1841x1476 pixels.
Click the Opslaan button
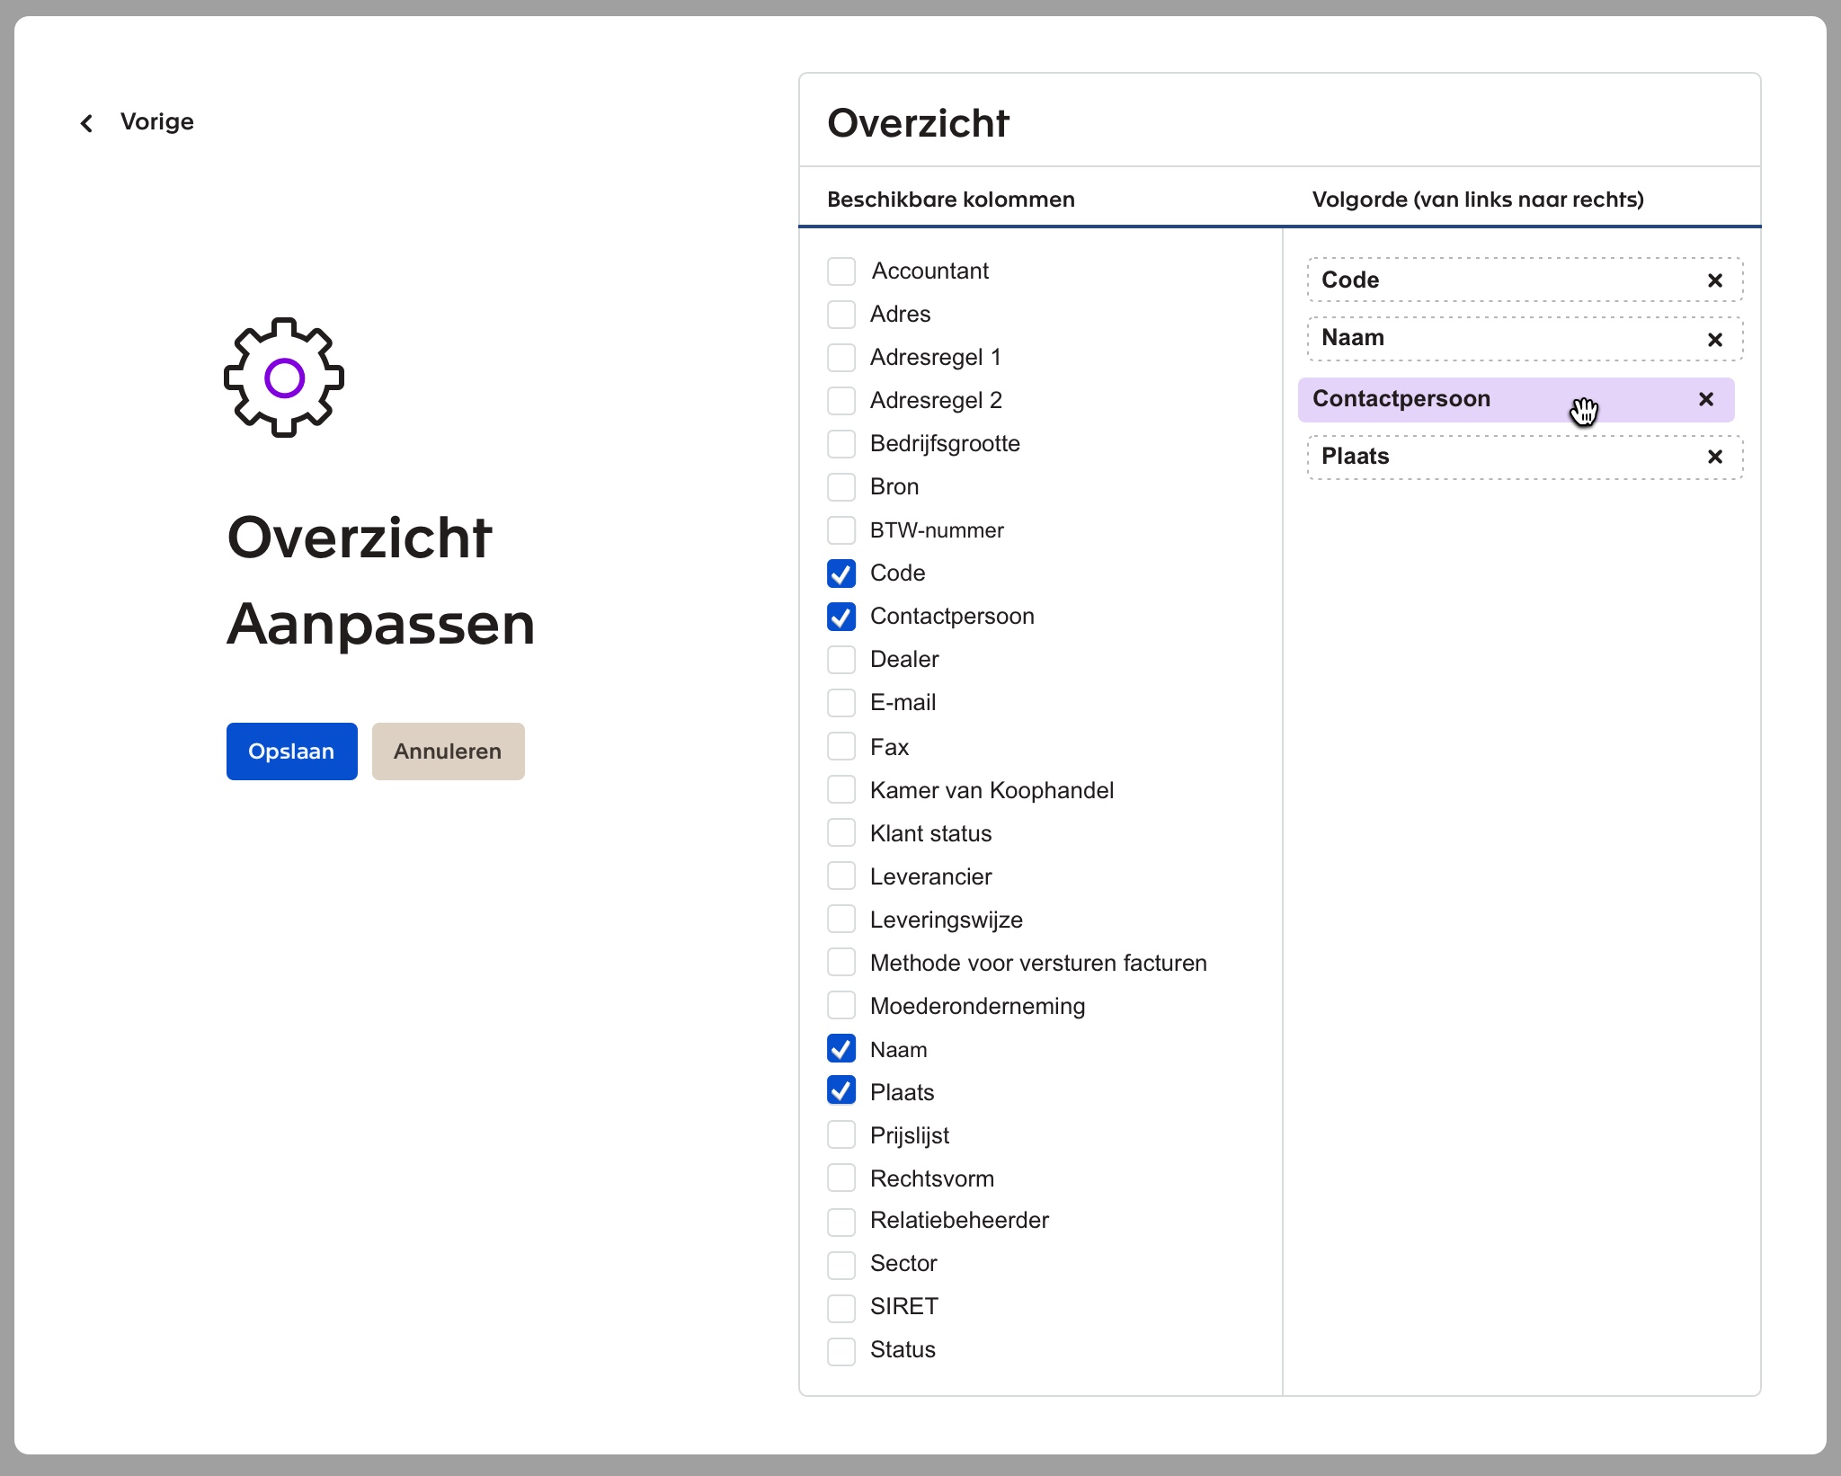[x=291, y=751]
